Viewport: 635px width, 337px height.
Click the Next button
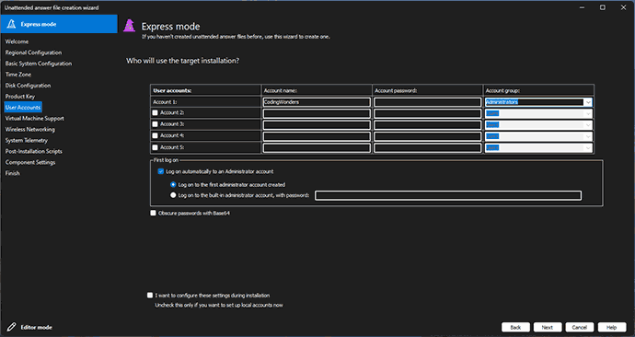point(548,327)
